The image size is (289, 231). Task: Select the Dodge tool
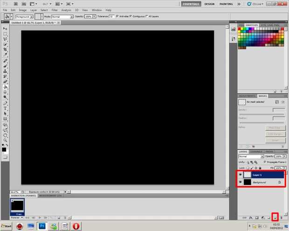click(5, 97)
